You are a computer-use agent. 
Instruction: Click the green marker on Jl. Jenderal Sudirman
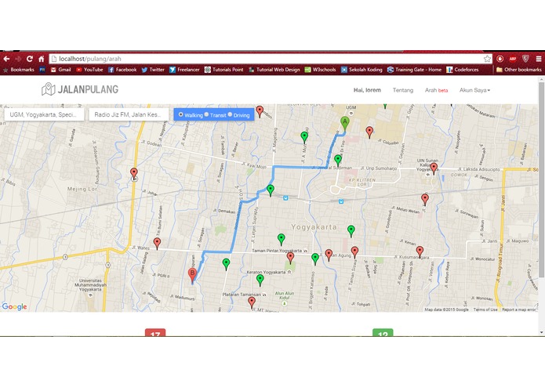click(x=338, y=161)
